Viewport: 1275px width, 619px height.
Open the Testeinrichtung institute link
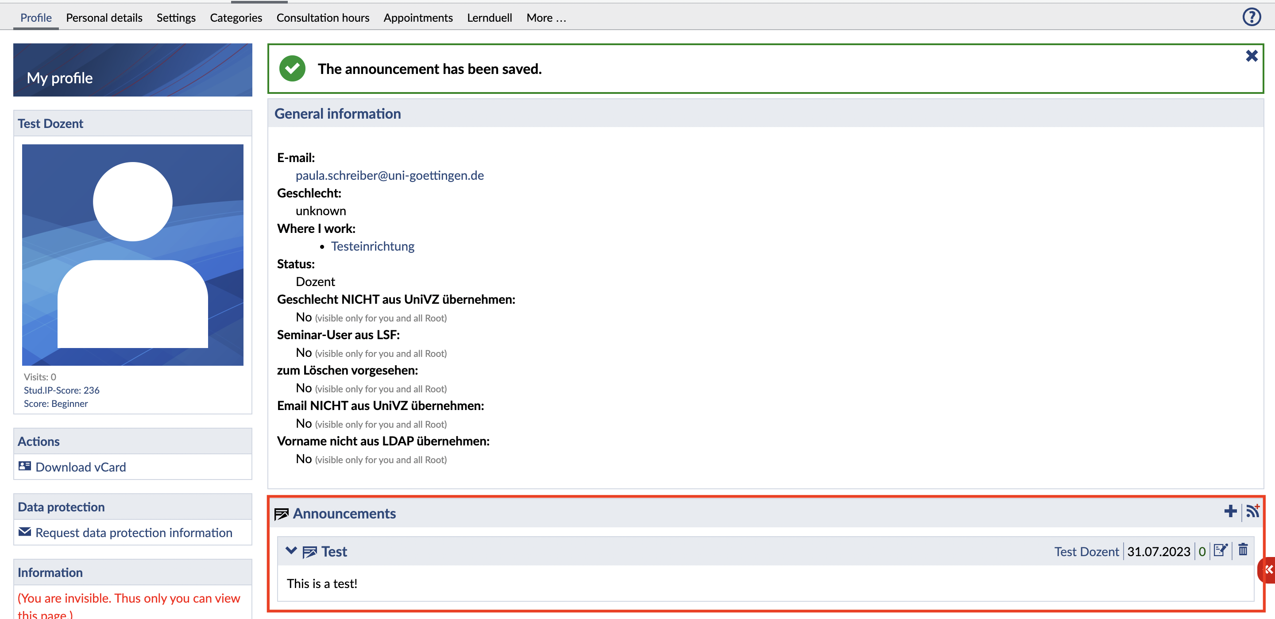(x=372, y=246)
